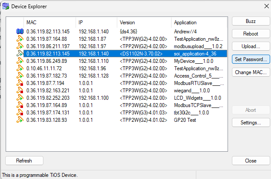The width and height of the screenshot is (271, 179).
Task: Click the status icon next to GP20 Test
Action: tap(20, 120)
